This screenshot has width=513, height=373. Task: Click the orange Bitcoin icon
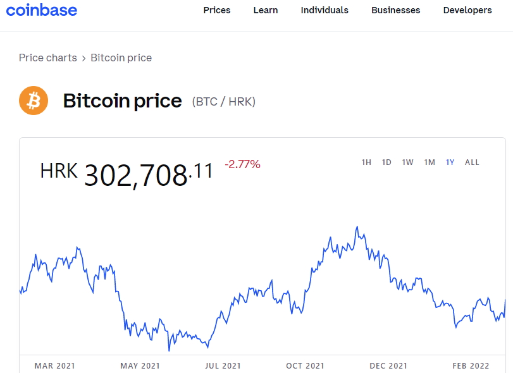[34, 101]
